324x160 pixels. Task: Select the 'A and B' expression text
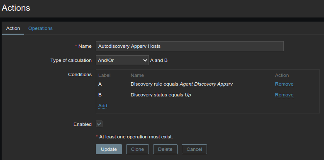159,60
